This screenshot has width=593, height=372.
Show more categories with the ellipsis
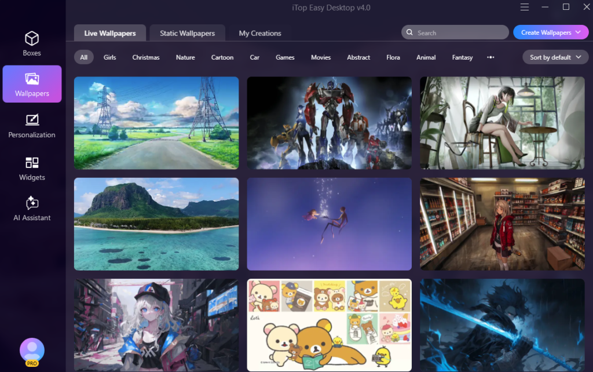click(490, 57)
